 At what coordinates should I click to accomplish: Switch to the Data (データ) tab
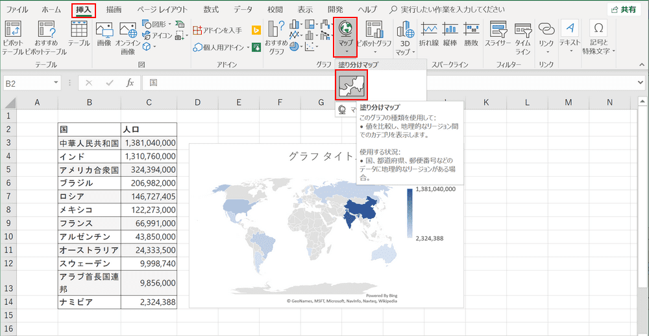pos(243,10)
